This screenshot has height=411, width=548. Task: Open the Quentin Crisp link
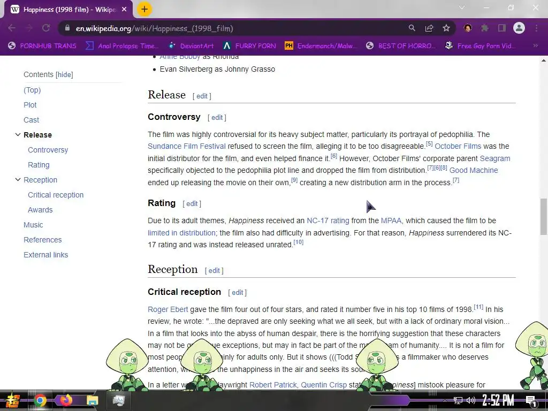point(324,385)
